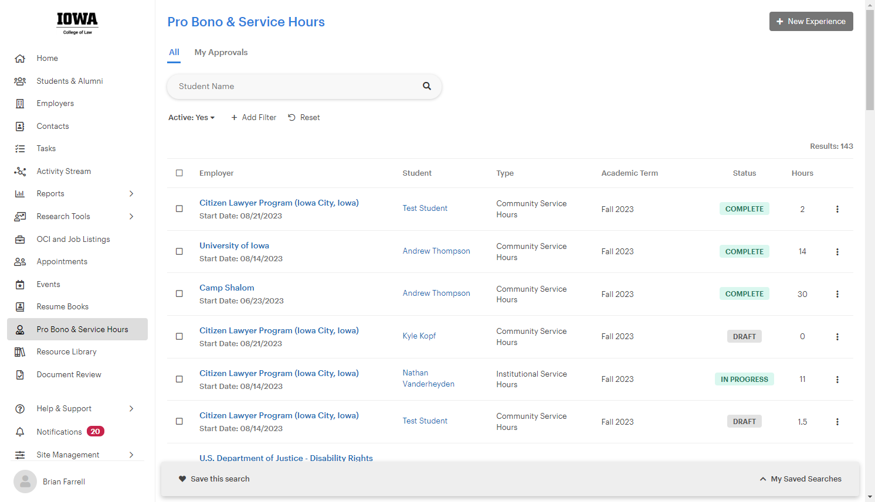Click the Reset filters icon
The height and width of the screenshot is (502, 875).
[x=291, y=118]
